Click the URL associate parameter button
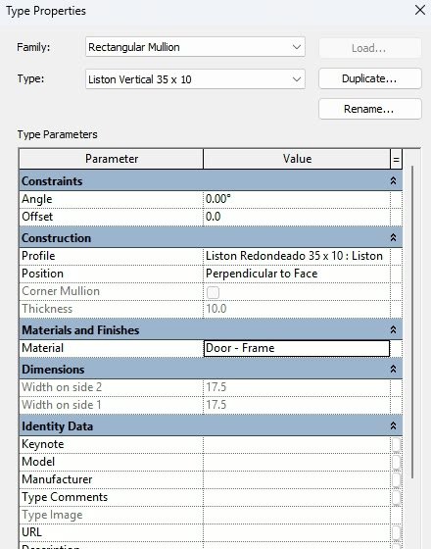 [x=397, y=533]
